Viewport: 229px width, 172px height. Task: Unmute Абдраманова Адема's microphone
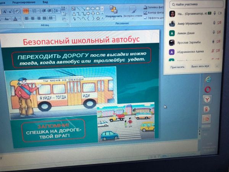pos(213,52)
